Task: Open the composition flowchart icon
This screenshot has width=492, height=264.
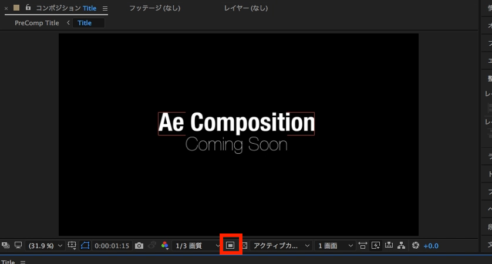Action: point(402,245)
